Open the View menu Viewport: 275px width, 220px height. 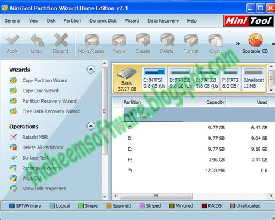tap(34, 21)
